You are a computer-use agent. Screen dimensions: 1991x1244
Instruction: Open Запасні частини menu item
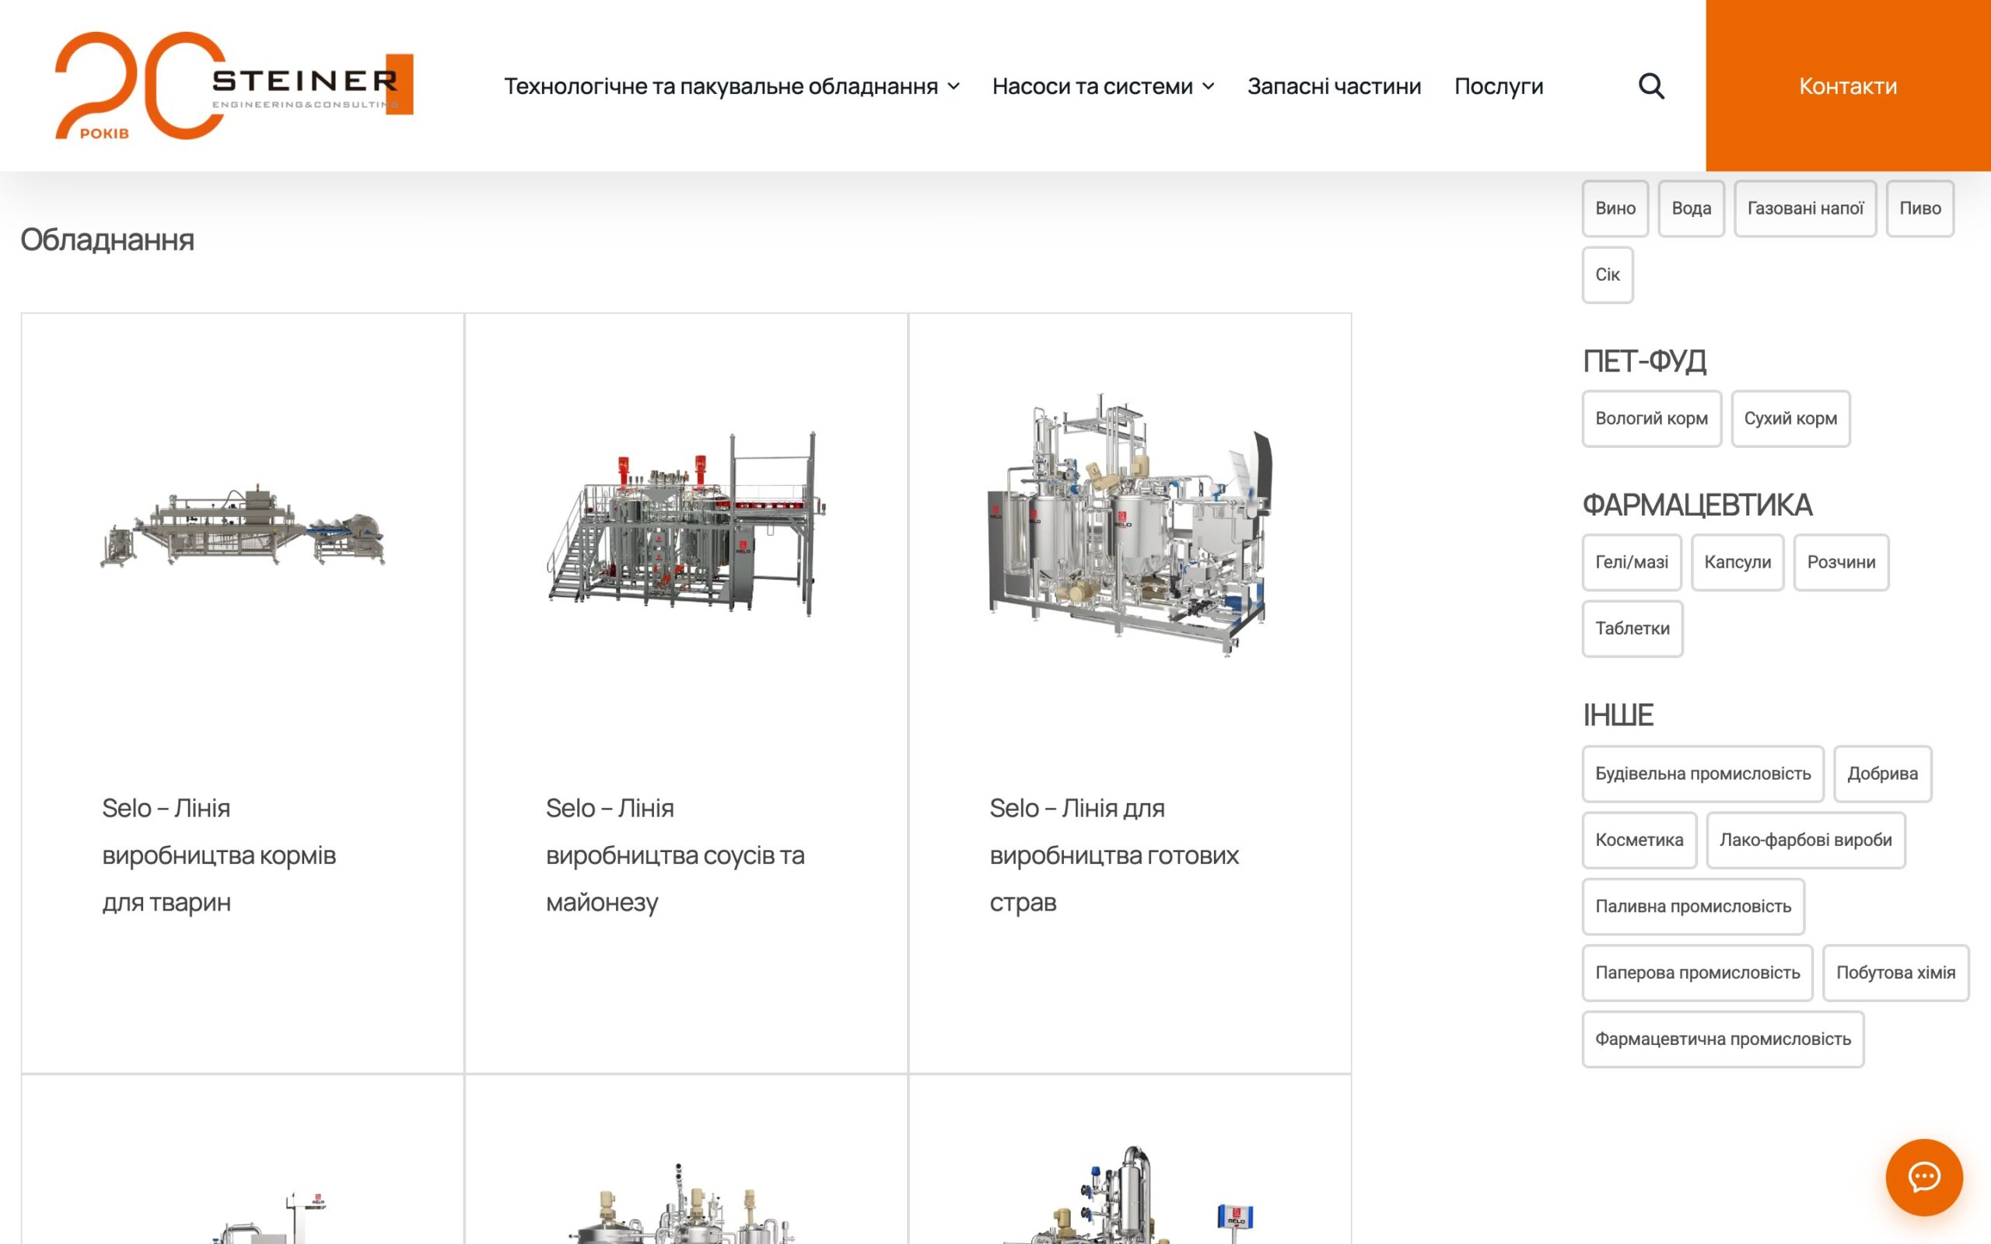pyautogui.click(x=1334, y=86)
